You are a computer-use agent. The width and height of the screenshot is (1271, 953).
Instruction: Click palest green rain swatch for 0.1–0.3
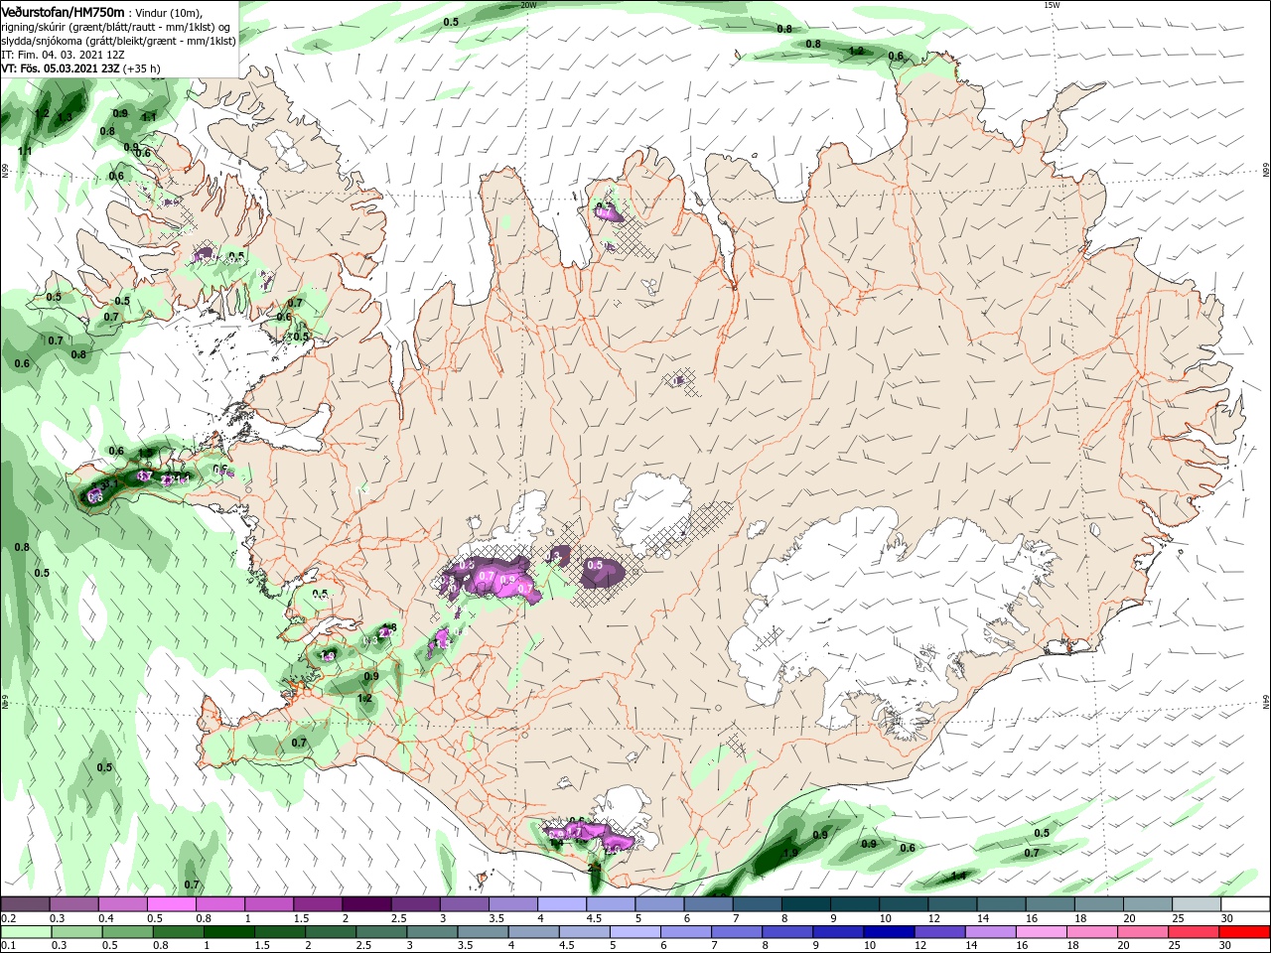click(26, 932)
